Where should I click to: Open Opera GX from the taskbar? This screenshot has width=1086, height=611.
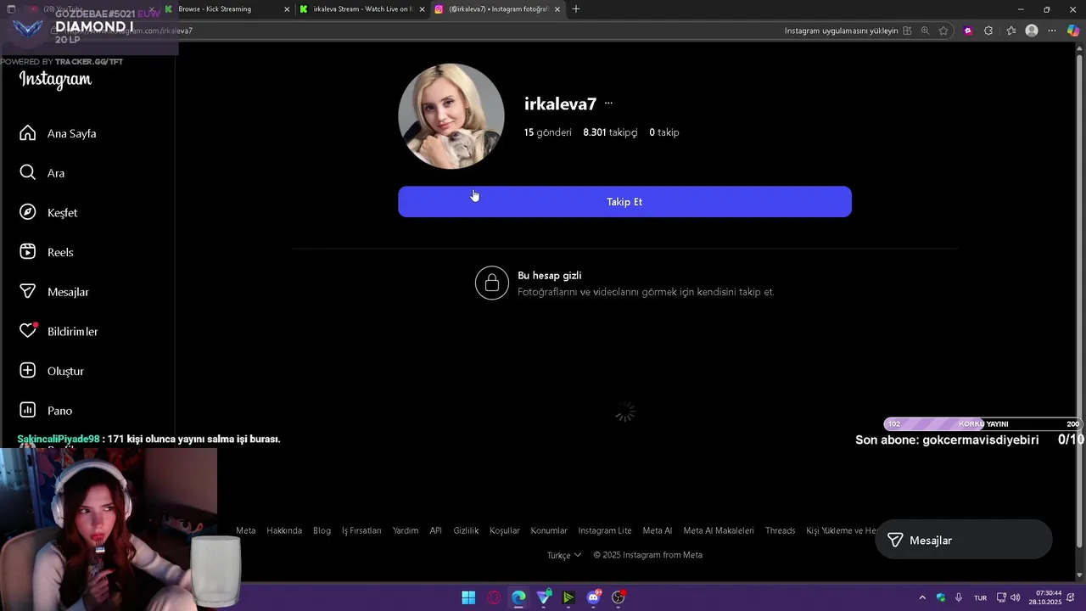click(494, 597)
